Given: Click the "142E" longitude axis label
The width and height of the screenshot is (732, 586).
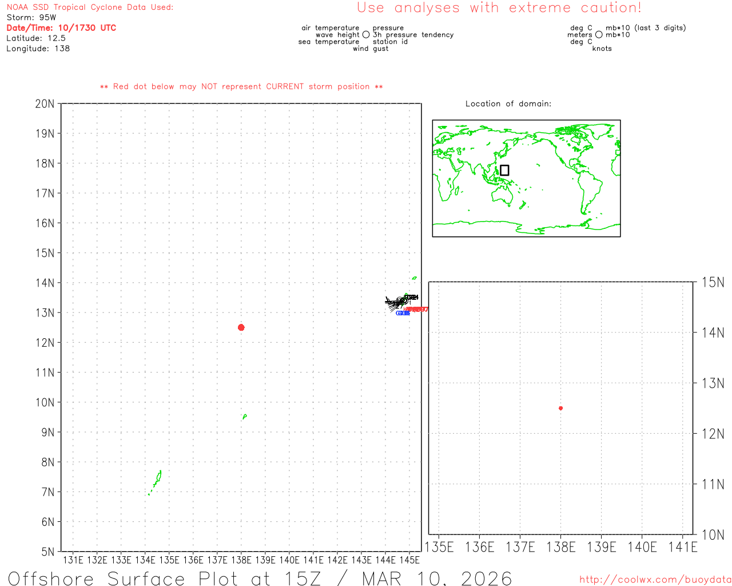Looking at the screenshot, I should tap(337, 560).
